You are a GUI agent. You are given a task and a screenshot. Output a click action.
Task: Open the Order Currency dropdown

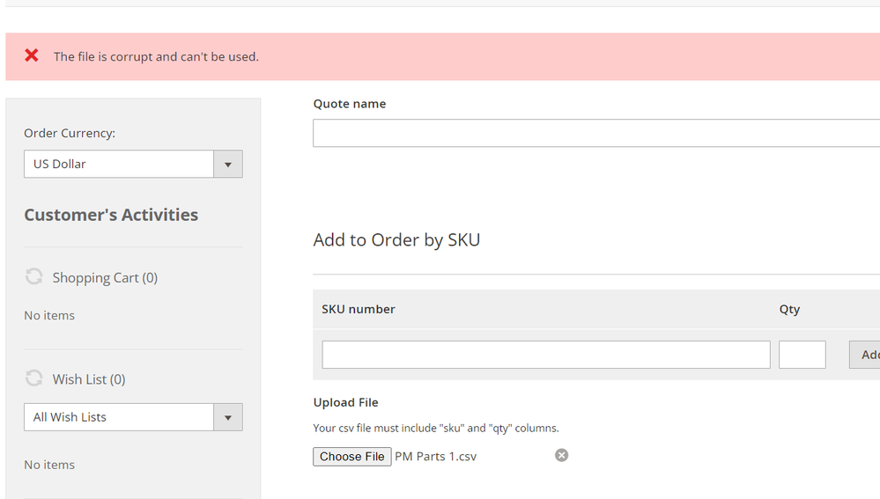(x=227, y=165)
